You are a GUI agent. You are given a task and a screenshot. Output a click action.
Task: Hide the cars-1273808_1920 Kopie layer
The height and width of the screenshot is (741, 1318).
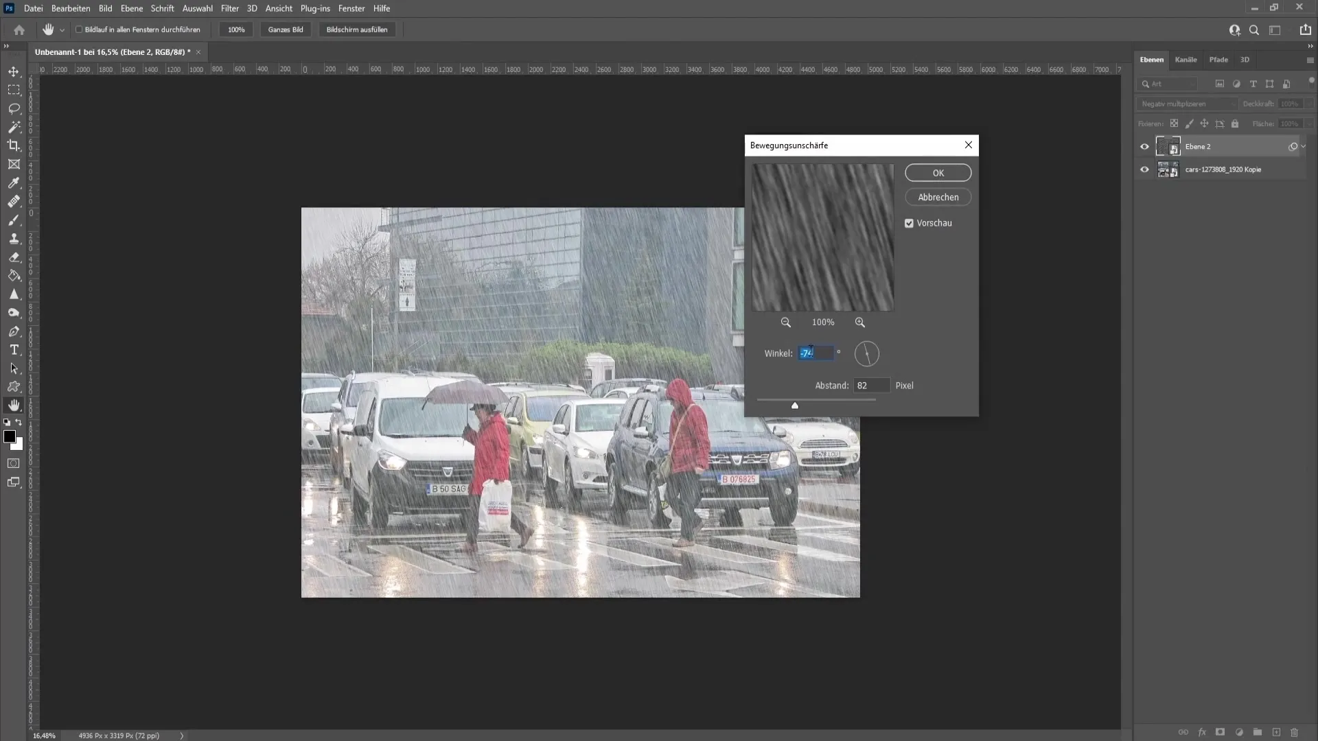coord(1144,169)
